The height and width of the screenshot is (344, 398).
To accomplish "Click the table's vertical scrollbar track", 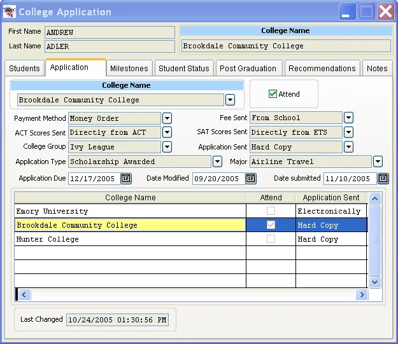I will point(374,254).
